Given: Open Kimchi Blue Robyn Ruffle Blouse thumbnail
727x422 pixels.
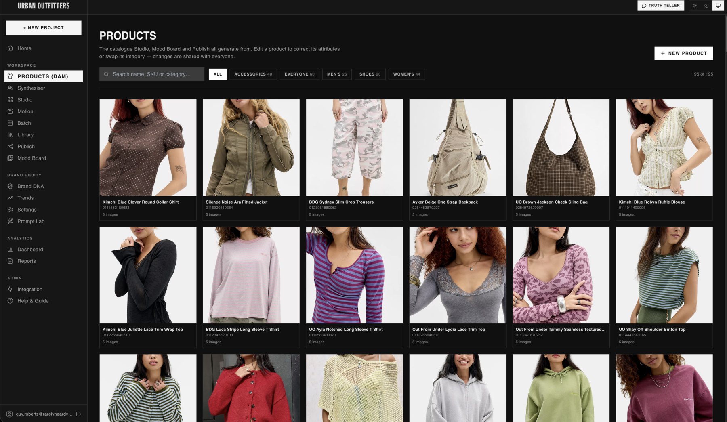Looking at the screenshot, I should click(664, 147).
